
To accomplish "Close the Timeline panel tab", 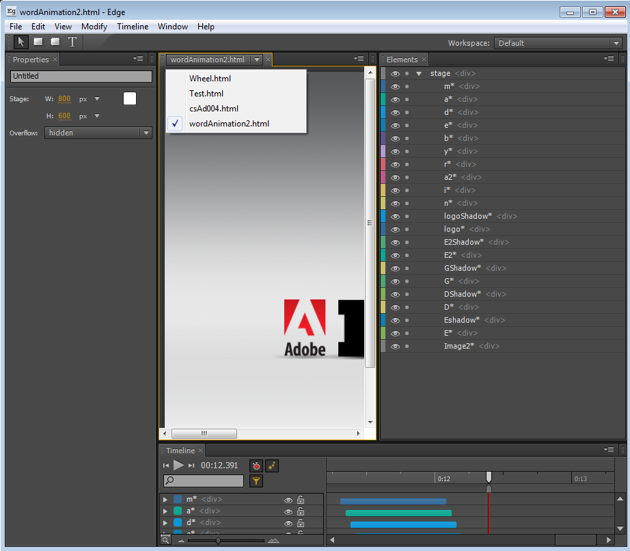I will pyautogui.click(x=200, y=450).
